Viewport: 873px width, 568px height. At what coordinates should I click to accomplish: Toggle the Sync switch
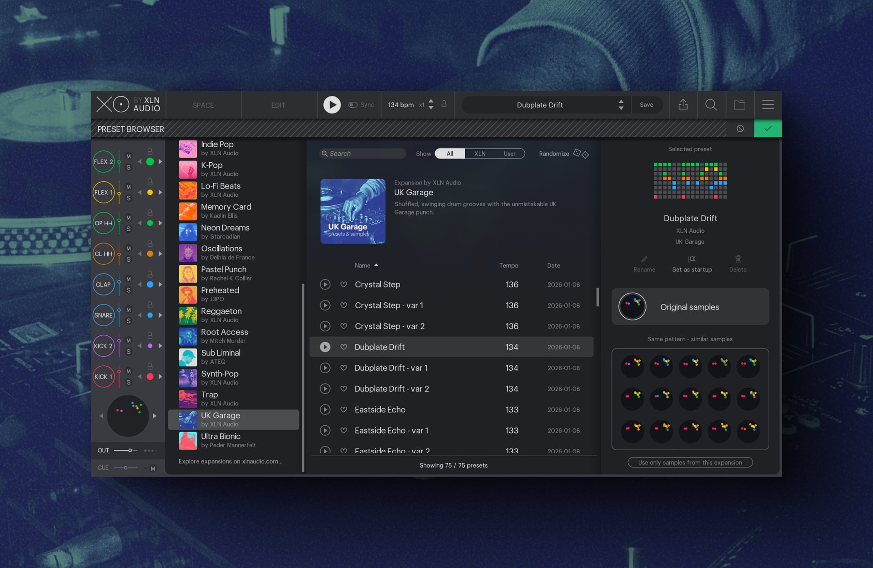click(353, 105)
